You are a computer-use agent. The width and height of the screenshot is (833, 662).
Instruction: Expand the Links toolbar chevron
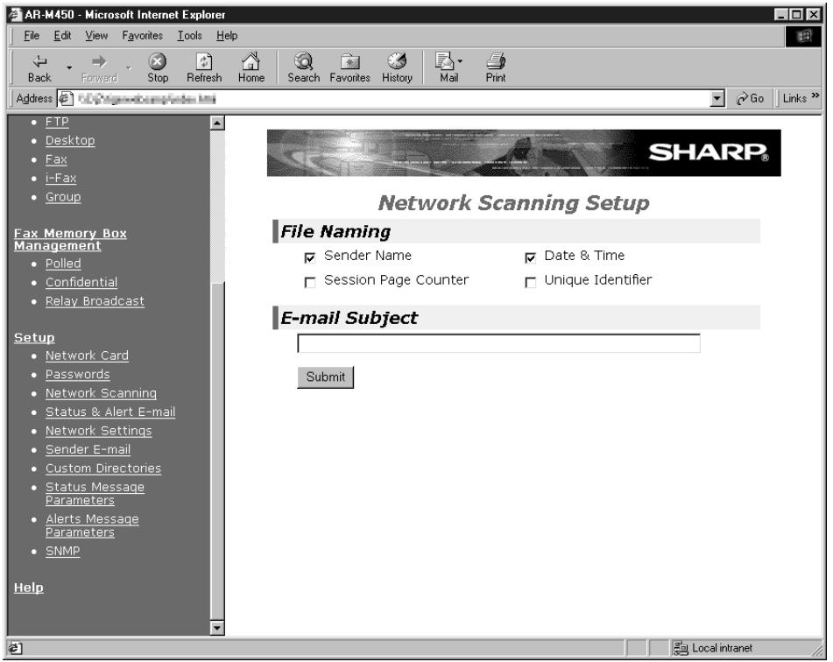pyautogui.click(x=815, y=95)
